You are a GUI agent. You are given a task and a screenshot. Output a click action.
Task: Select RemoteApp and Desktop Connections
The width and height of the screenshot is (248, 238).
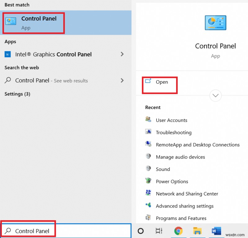pos(197,145)
